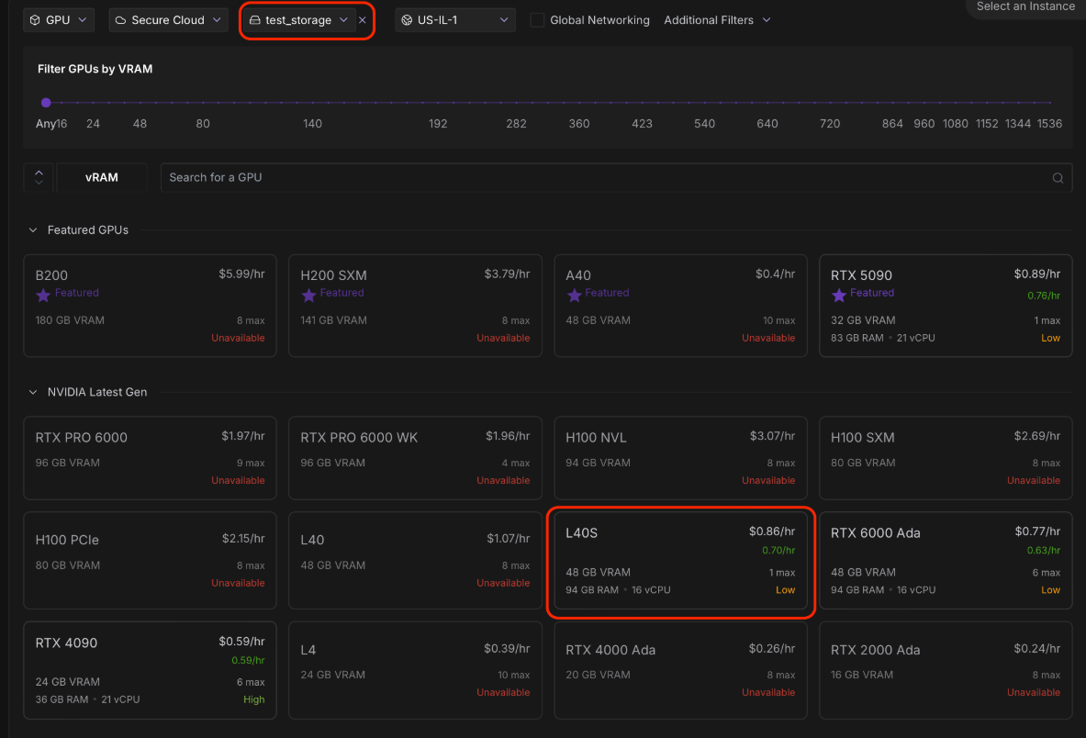Select the RTX 4090 GPU card
Image resolution: width=1086 pixels, height=738 pixels.
150,670
